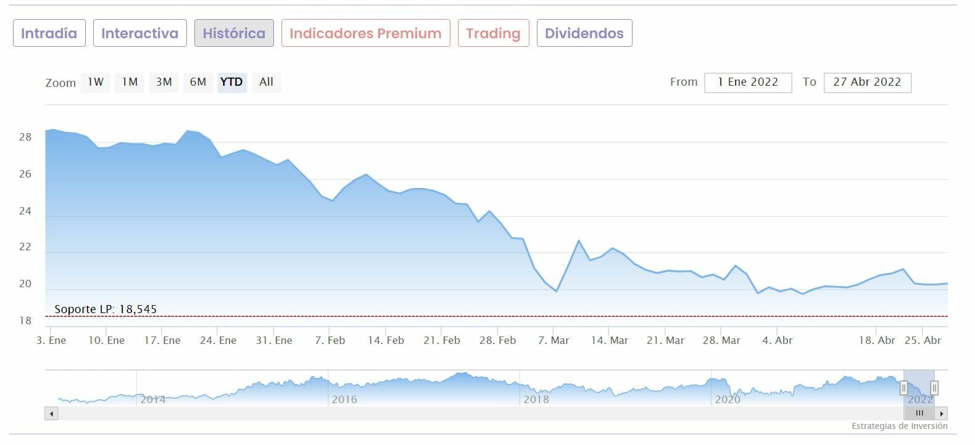Click the right range handle in navigator
This screenshot has height=445, width=975.
tap(934, 388)
